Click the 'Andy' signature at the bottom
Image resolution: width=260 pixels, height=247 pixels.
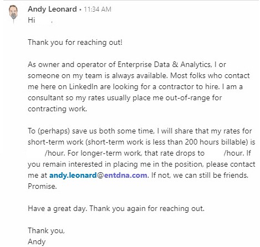coord(37,241)
